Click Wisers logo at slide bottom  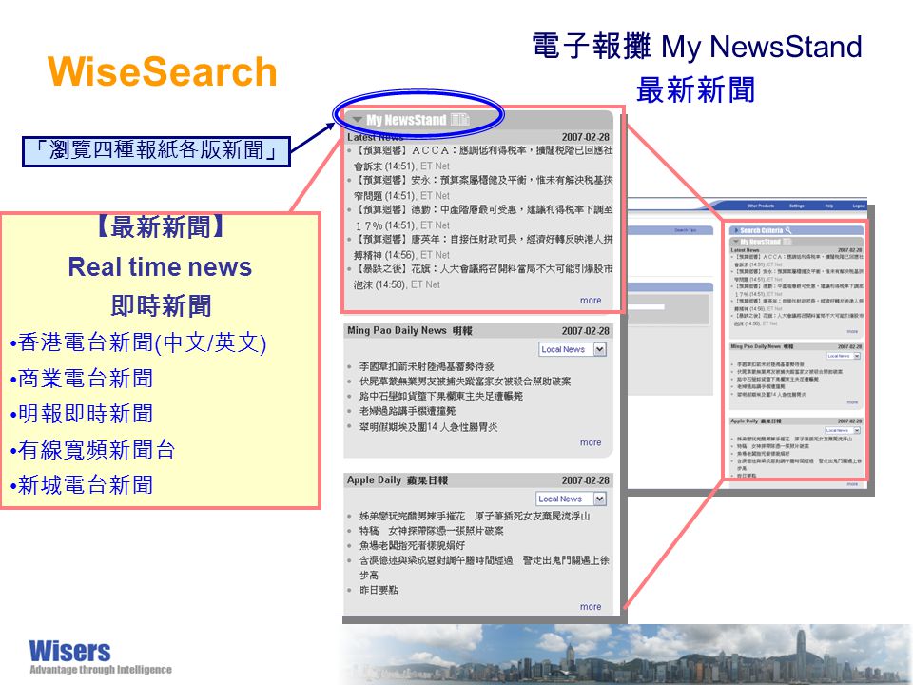[x=100, y=657]
